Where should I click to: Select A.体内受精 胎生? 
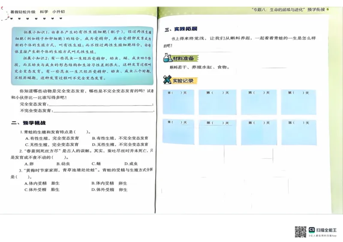coord(42,183)
